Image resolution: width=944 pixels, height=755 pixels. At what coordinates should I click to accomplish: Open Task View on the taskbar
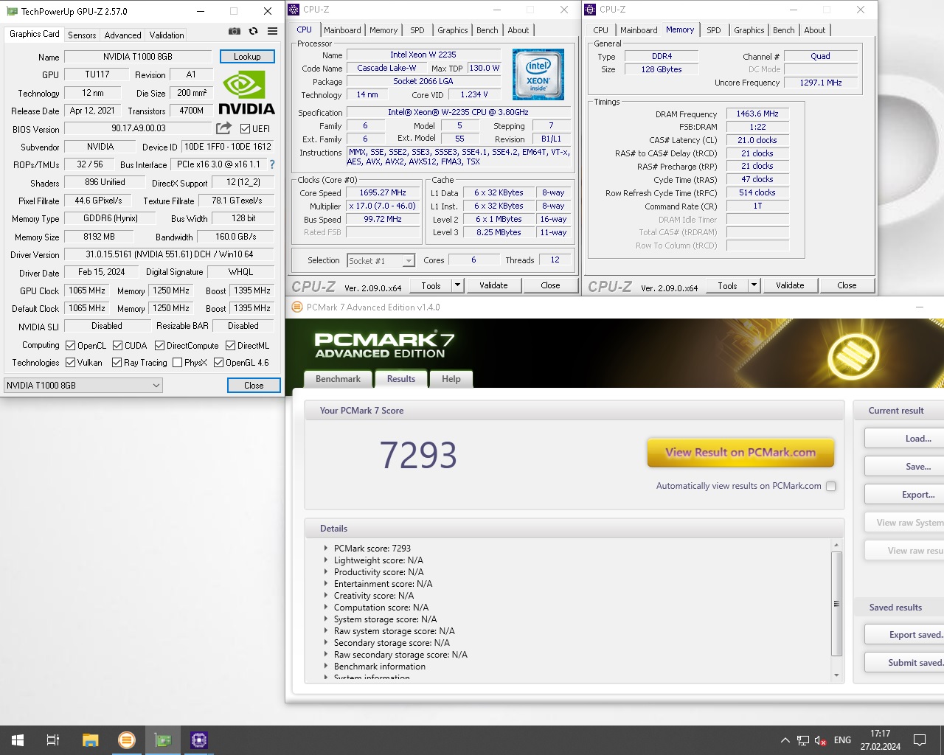(53, 740)
